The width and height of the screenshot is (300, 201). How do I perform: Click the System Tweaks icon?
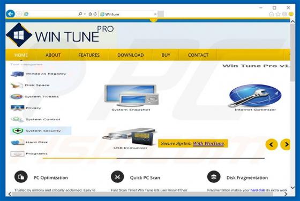pos(17,97)
